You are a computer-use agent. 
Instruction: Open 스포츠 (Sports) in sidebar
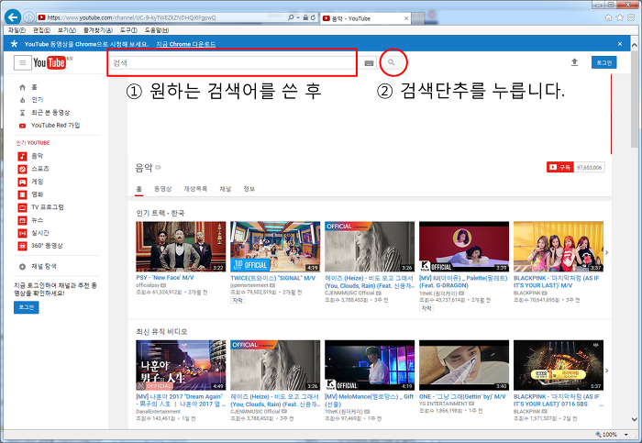[40, 169]
